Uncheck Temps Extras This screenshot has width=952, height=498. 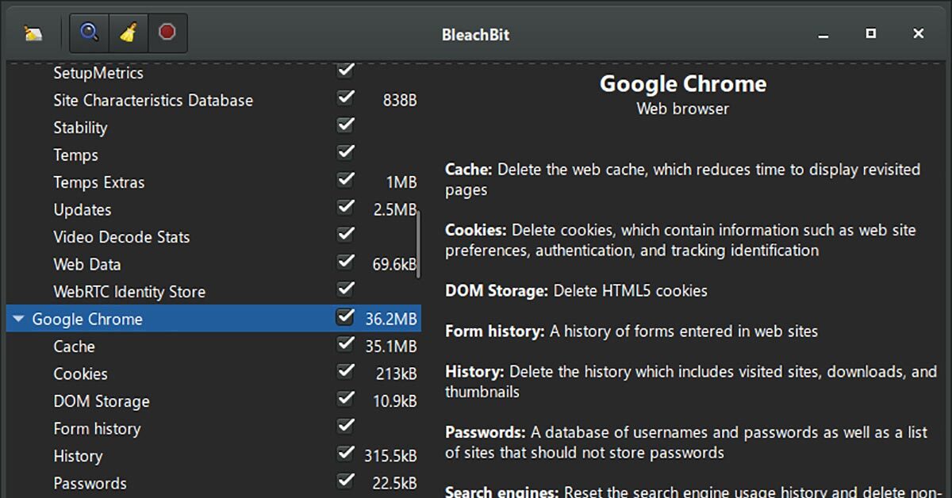point(345,179)
